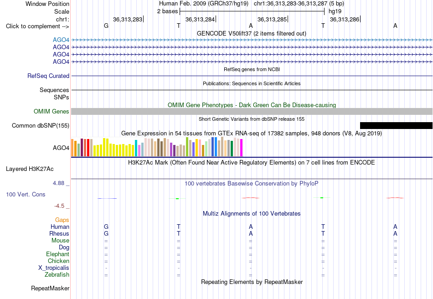Open 'Multiz Alignments of 100 Vertebrates' title
The height and width of the screenshot is (299, 433).
252,213
